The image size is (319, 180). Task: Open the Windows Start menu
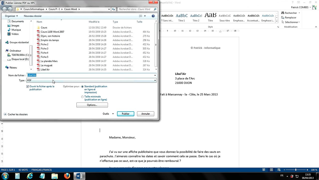5,176
